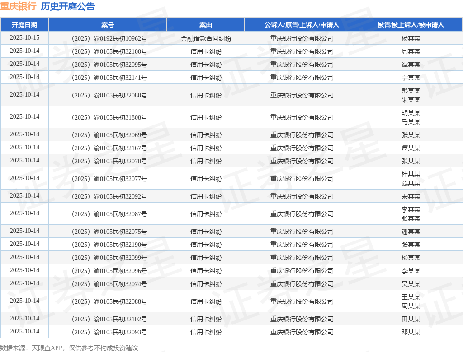Click 重庆银行股份有限公司 in the 32077号 row

click(x=302, y=179)
